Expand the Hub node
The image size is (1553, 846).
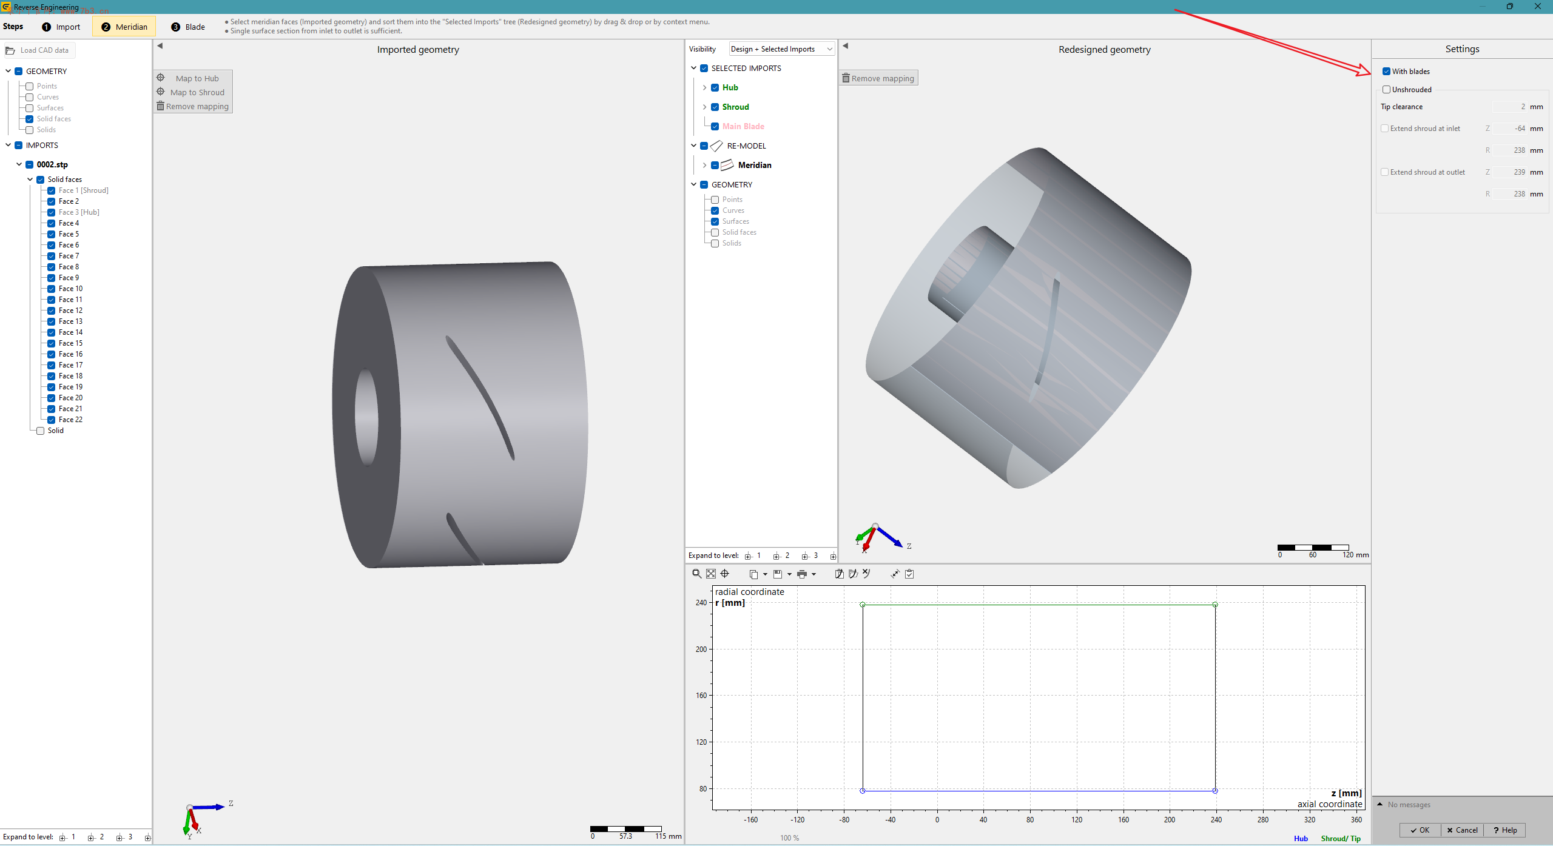point(704,88)
